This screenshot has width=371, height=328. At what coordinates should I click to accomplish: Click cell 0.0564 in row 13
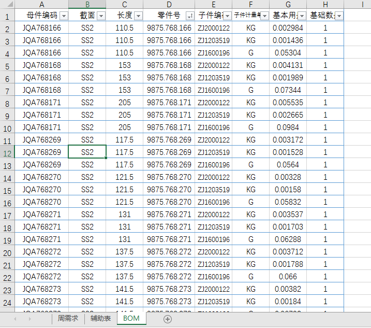point(288,165)
